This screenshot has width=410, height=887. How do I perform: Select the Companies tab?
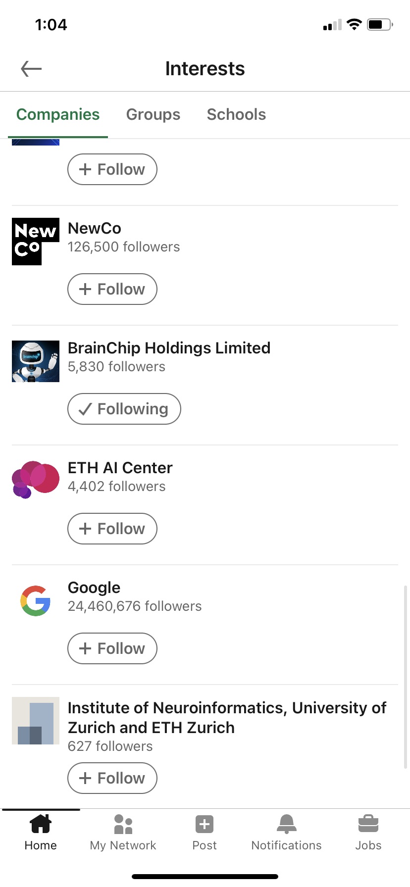[x=58, y=114]
